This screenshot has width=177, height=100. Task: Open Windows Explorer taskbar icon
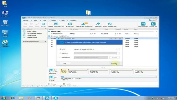[21, 98]
